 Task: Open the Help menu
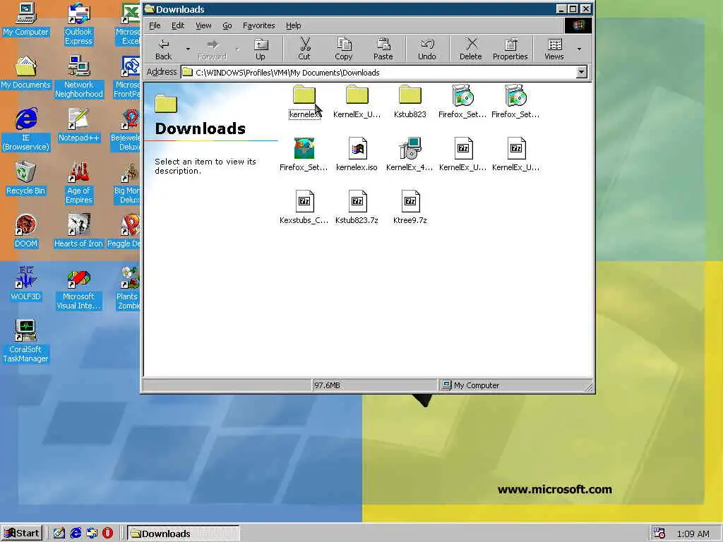click(x=293, y=25)
